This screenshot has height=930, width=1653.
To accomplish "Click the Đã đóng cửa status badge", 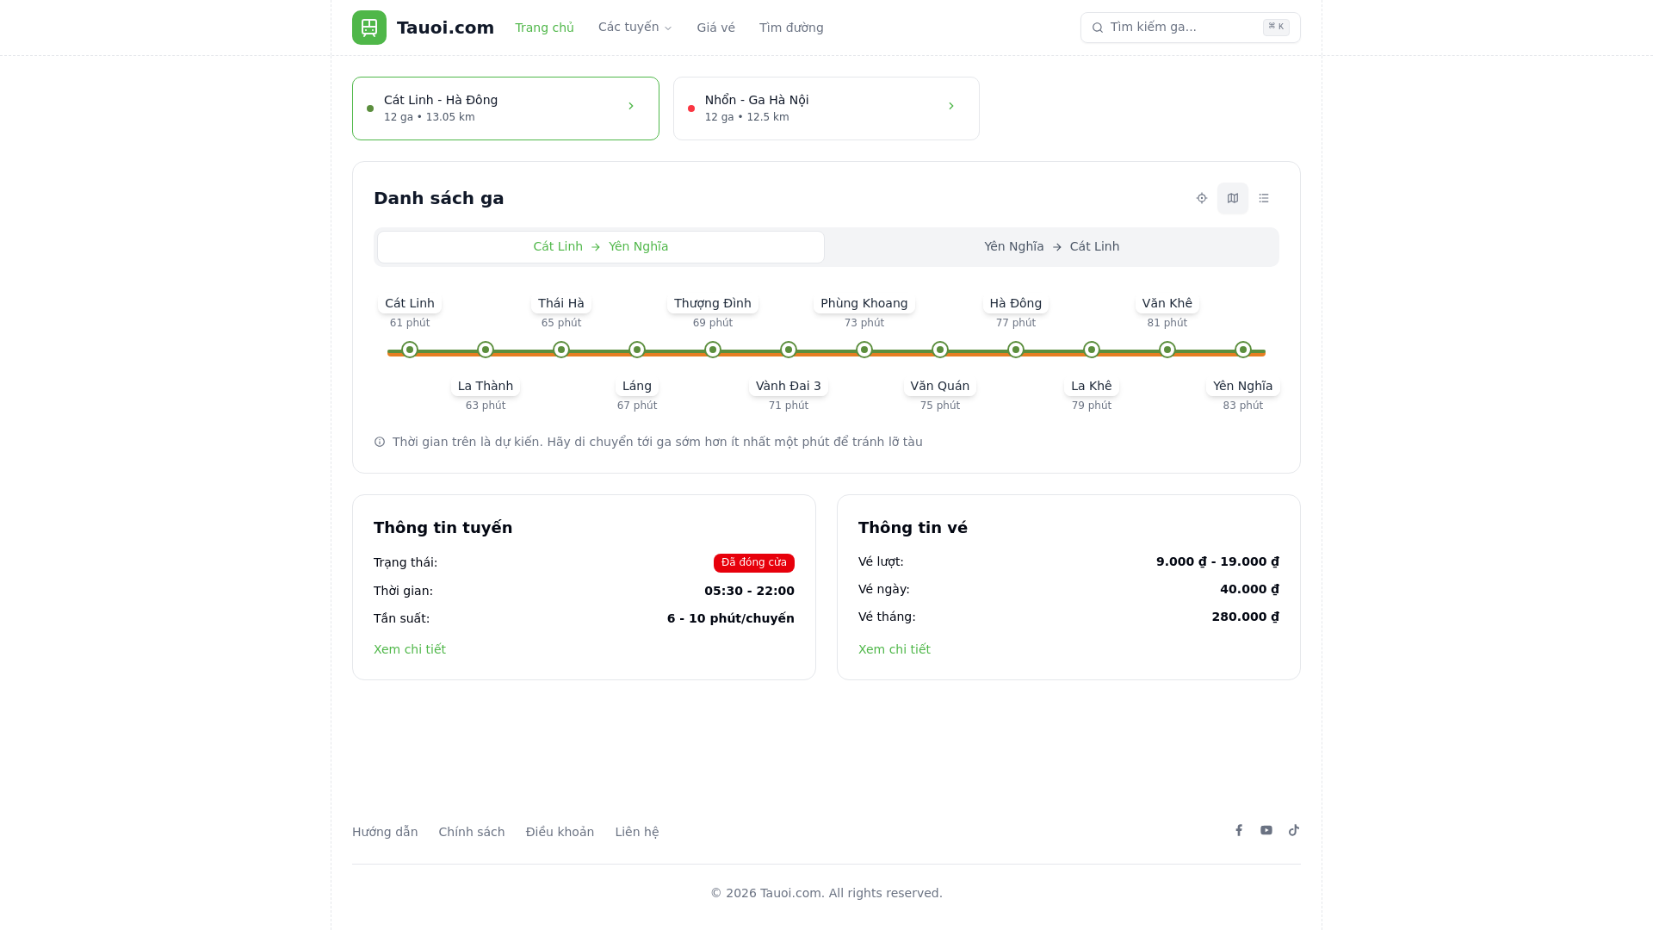I will pyautogui.click(x=754, y=563).
